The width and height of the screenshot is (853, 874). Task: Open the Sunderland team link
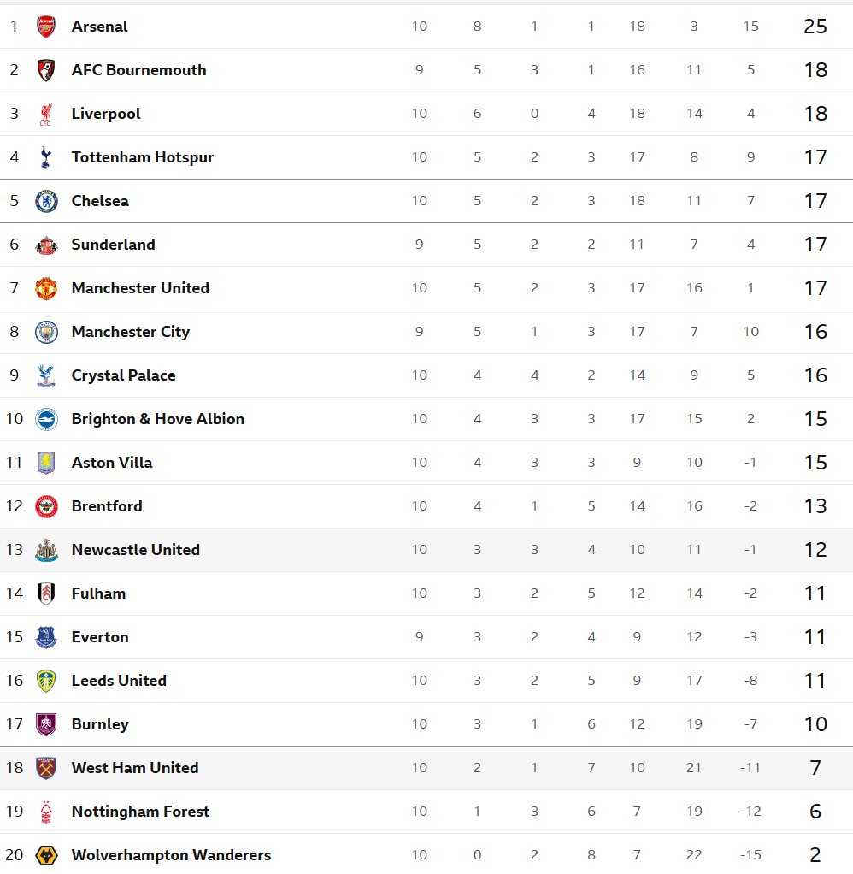(113, 245)
